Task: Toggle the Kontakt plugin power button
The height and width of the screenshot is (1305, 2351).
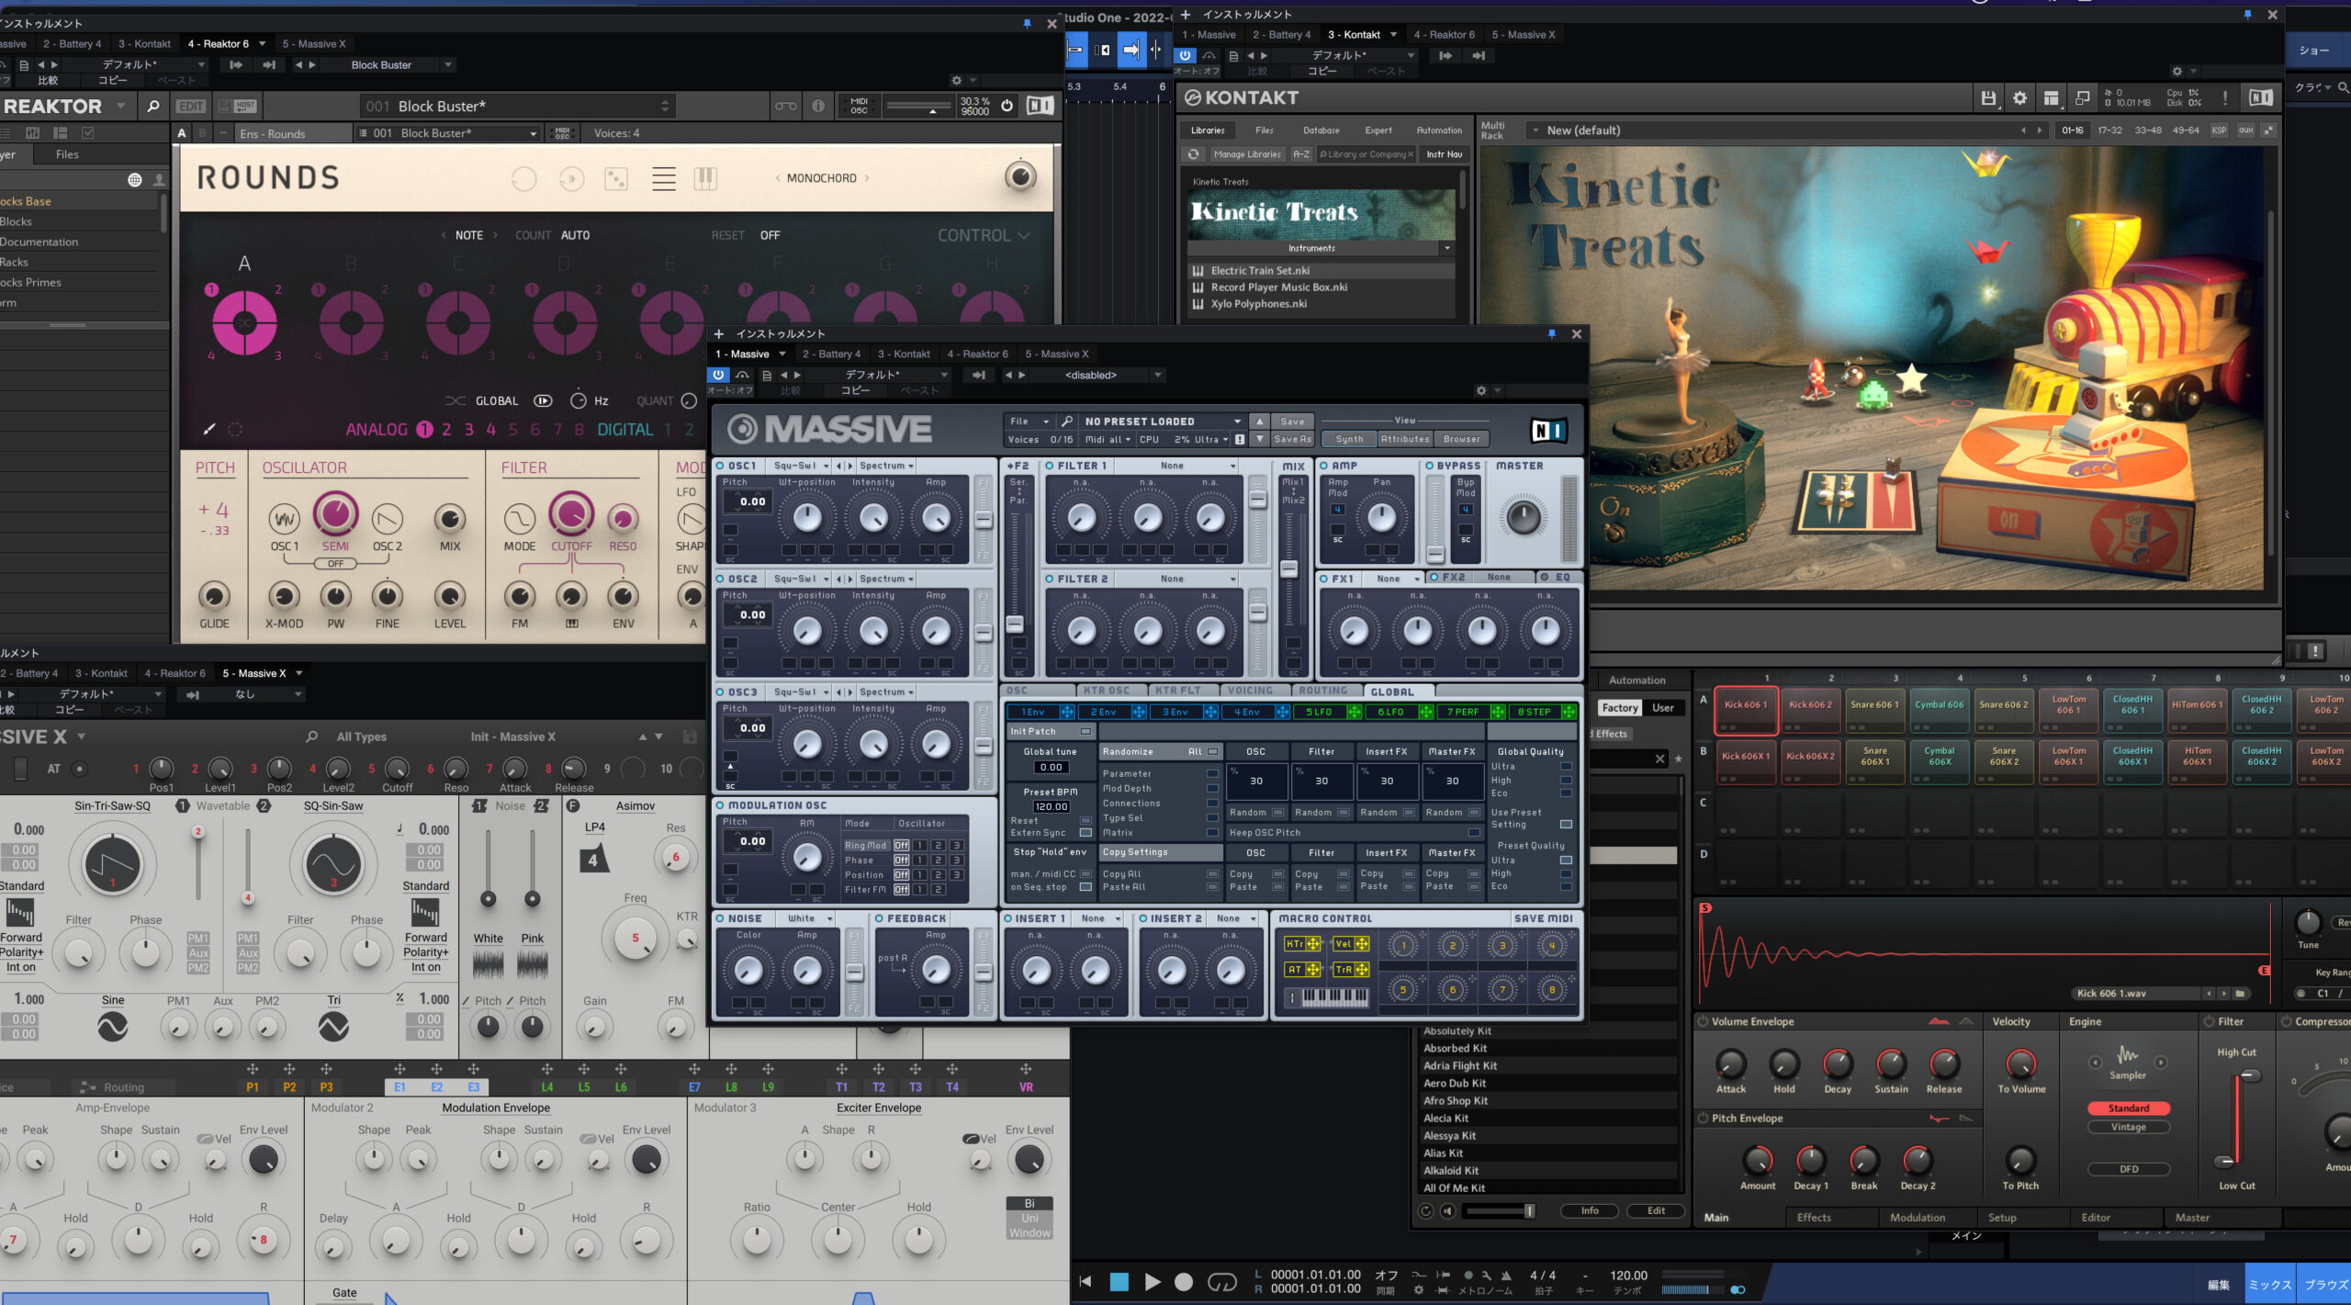Action: [x=1185, y=55]
